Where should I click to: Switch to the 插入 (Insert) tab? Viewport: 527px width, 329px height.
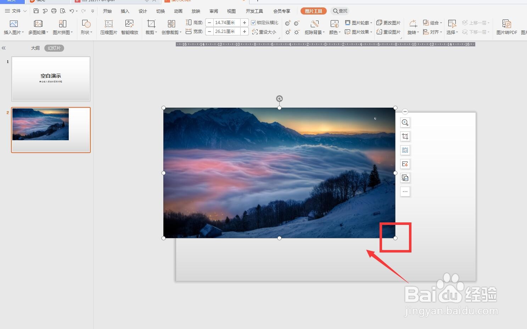[125, 11]
